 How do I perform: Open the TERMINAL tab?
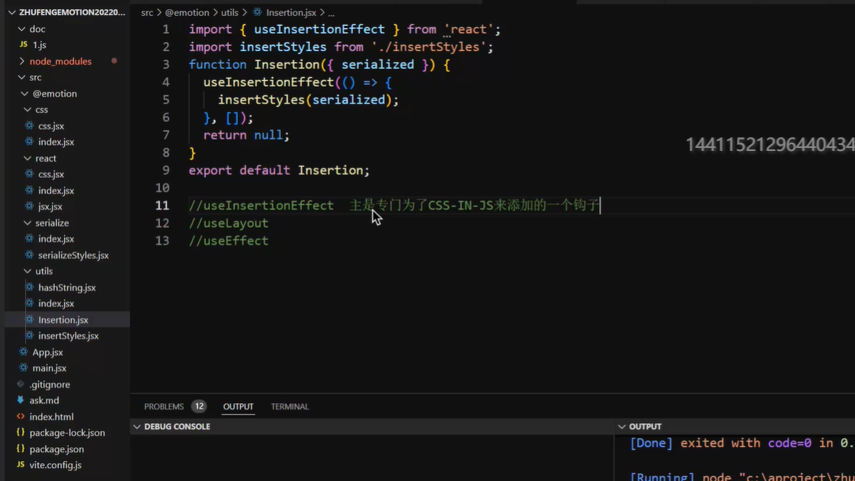290,406
